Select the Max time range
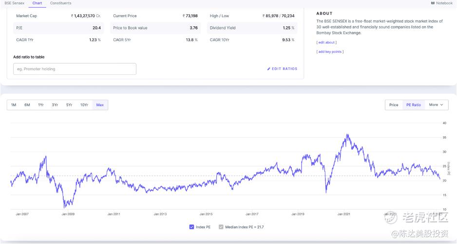Screen dimensions: 457x244 tap(100, 105)
